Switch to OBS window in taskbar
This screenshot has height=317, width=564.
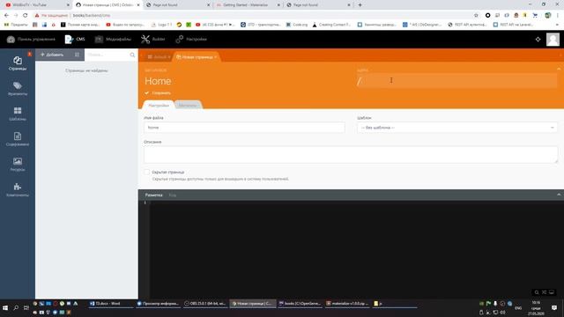point(205,304)
